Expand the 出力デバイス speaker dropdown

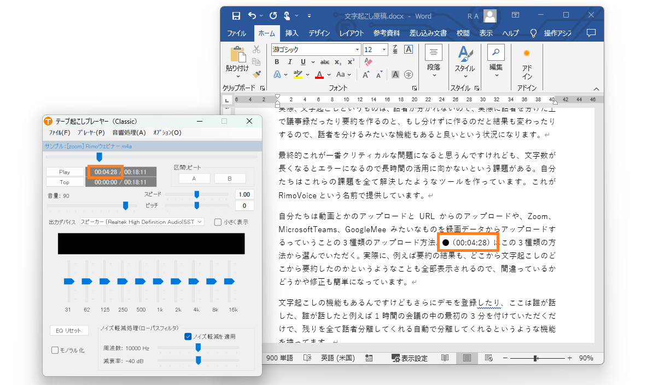(x=199, y=222)
